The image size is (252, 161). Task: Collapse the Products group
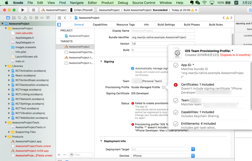[x=6, y=137]
